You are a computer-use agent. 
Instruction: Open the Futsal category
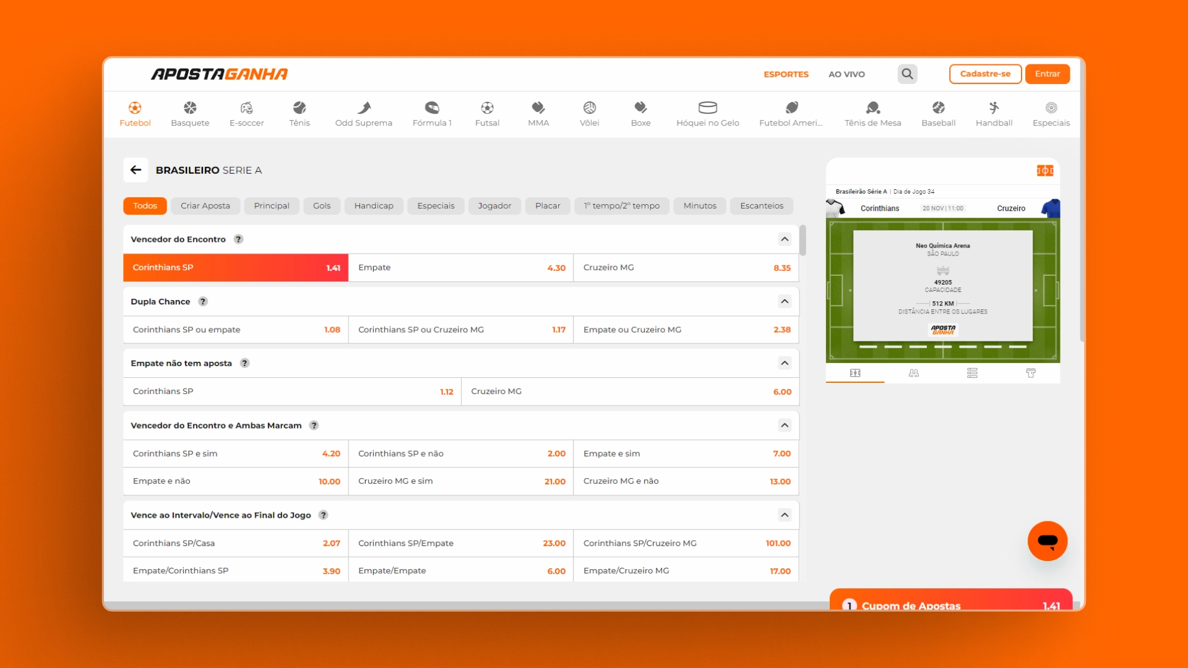(487, 114)
